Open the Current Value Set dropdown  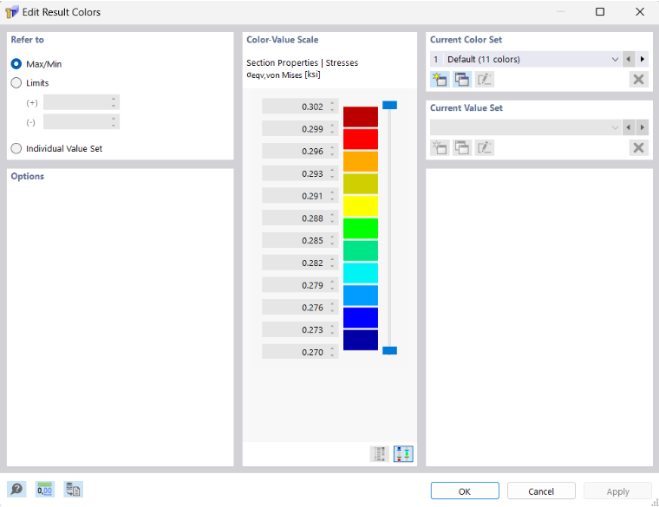click(x=525, y=127)
